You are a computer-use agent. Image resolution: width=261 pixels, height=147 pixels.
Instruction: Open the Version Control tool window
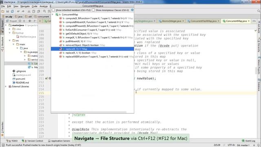33,141
